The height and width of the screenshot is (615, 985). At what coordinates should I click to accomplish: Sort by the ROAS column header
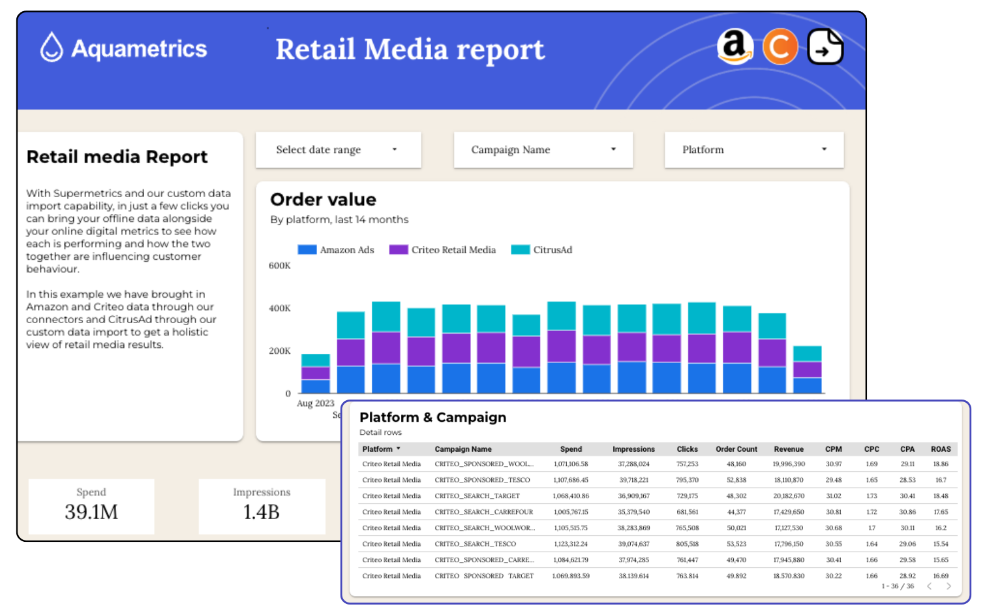(940, 449)
